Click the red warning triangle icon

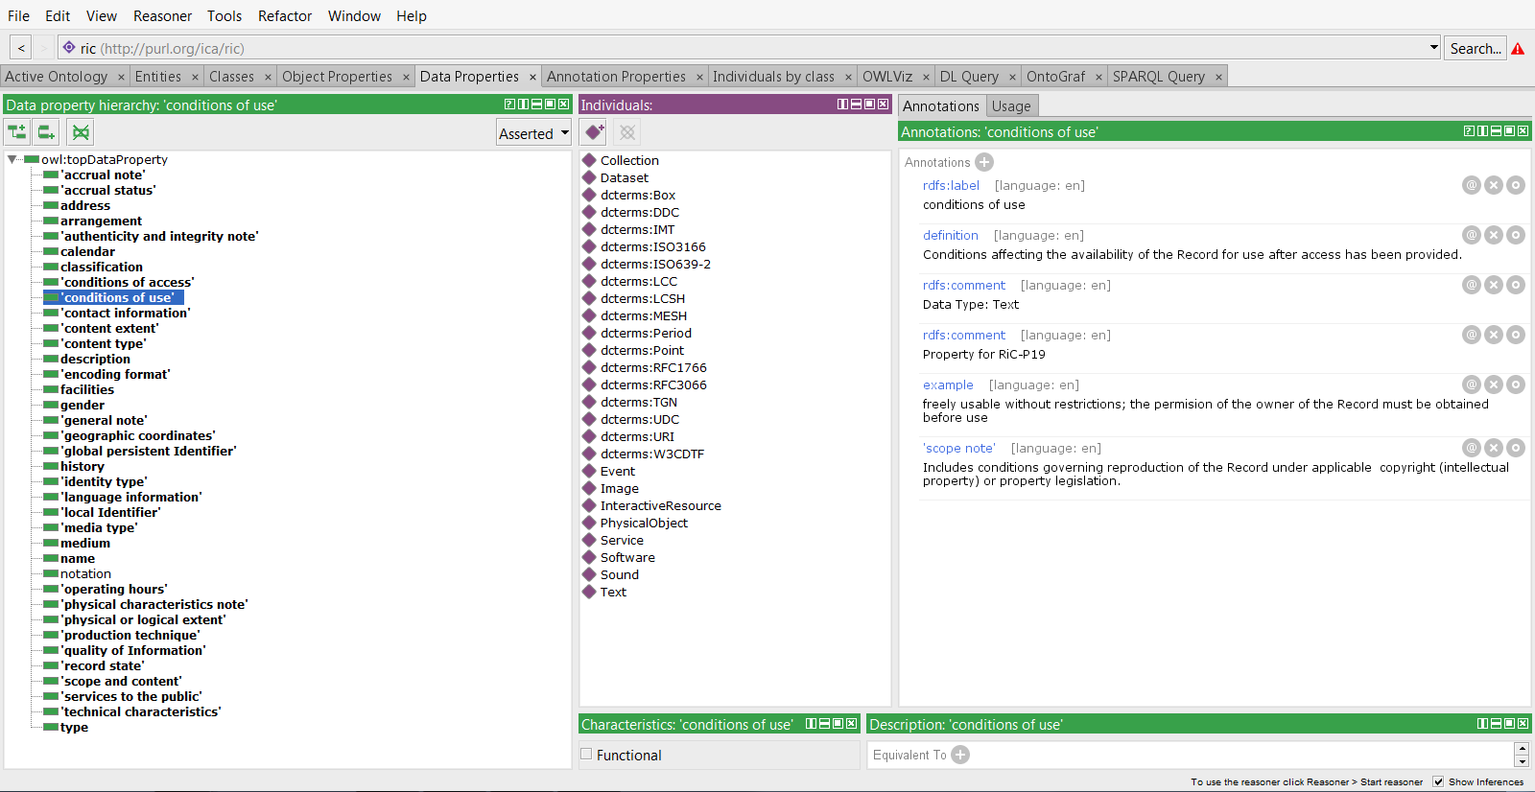point(1518,49)
